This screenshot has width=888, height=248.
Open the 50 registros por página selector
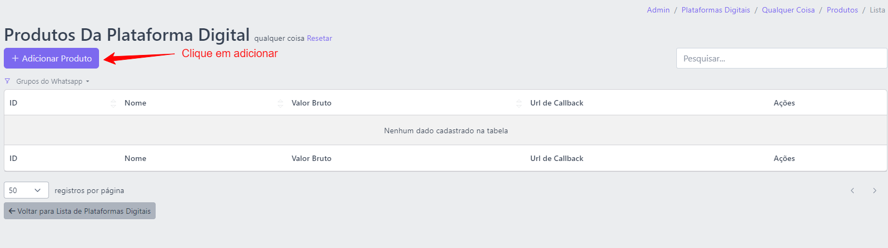(26, 190)
